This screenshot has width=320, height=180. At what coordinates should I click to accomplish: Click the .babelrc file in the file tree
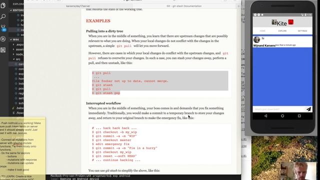(18, 108)
